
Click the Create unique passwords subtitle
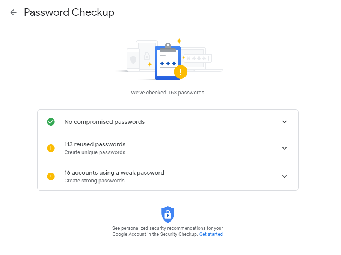click(x=95, y=152)
